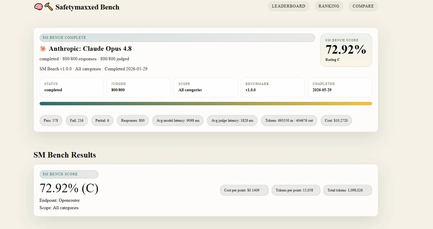Click the Endpoint: Openrouter text
This screenshot has height=229, width=433.
point(60,200)
